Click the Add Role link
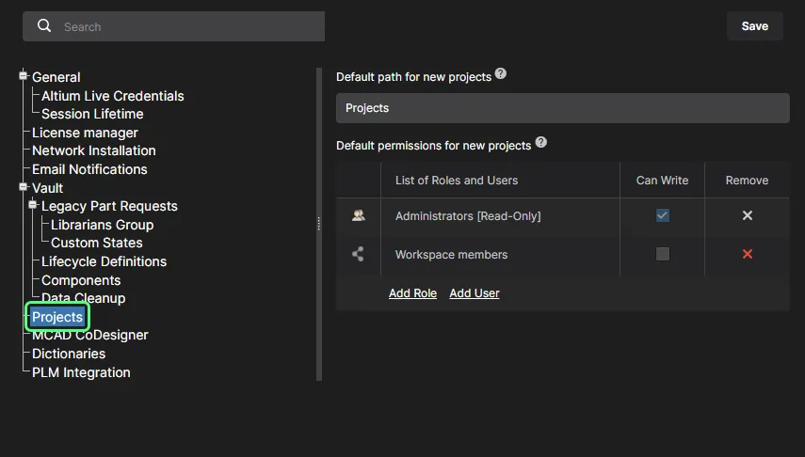The height and width of the screenshot is (457, 805). (x=412, y=293)
